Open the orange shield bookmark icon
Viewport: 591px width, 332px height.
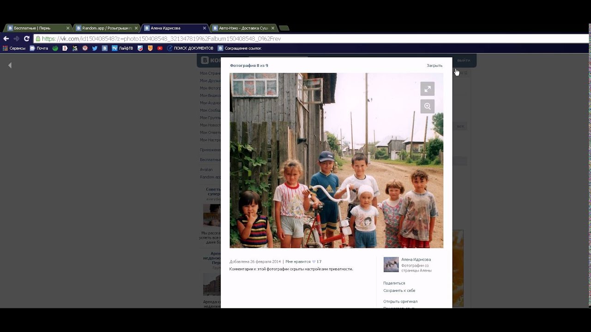[150, 48]
